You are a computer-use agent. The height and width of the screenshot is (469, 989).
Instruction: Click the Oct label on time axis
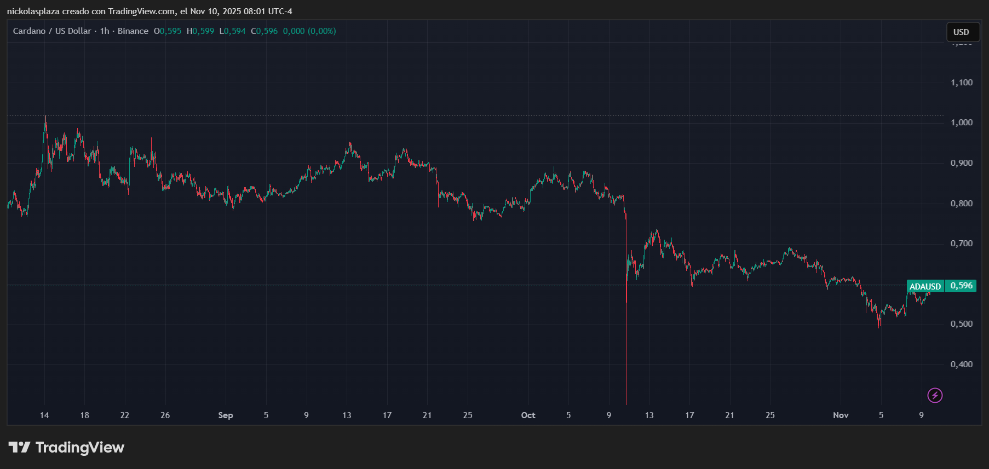point(528,415)
